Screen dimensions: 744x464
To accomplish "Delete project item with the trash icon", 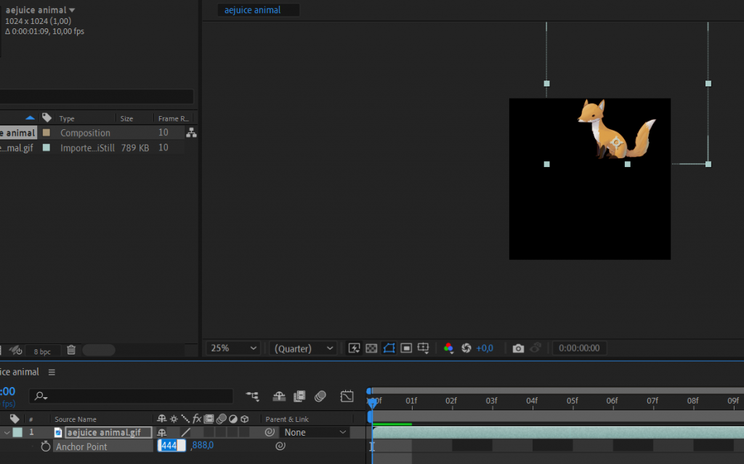I will 70,349.
